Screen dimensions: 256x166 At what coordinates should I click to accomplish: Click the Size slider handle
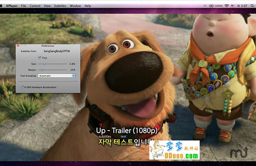tap(44, 64)
